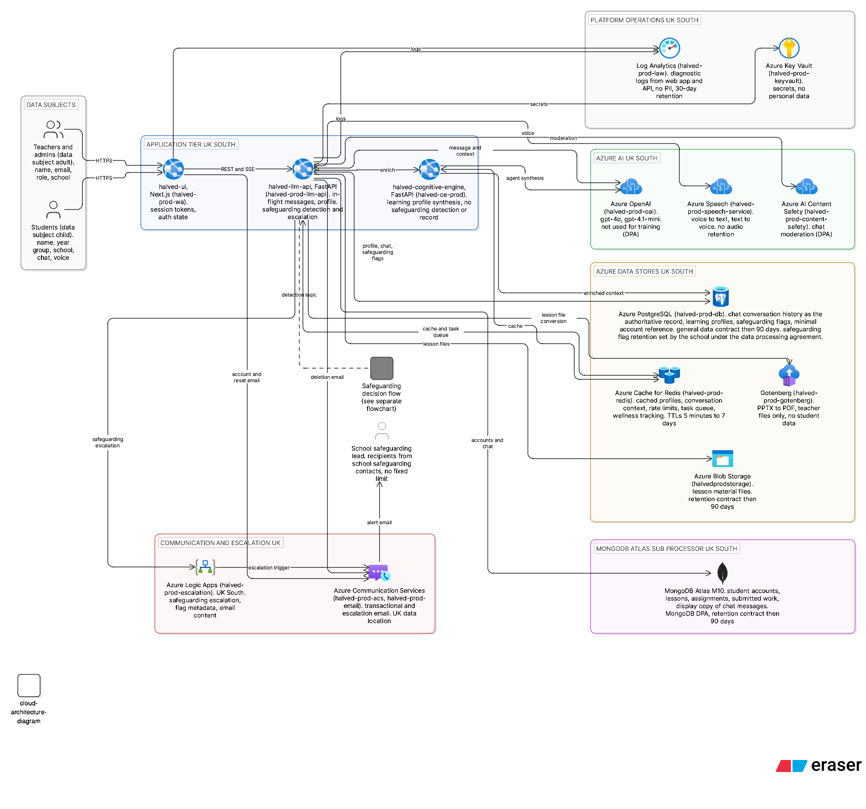Image resolution: width=866 pixels, height=809 pixels.
Task: Select the Azure Blob Storage icon
Action: [723, 459]
